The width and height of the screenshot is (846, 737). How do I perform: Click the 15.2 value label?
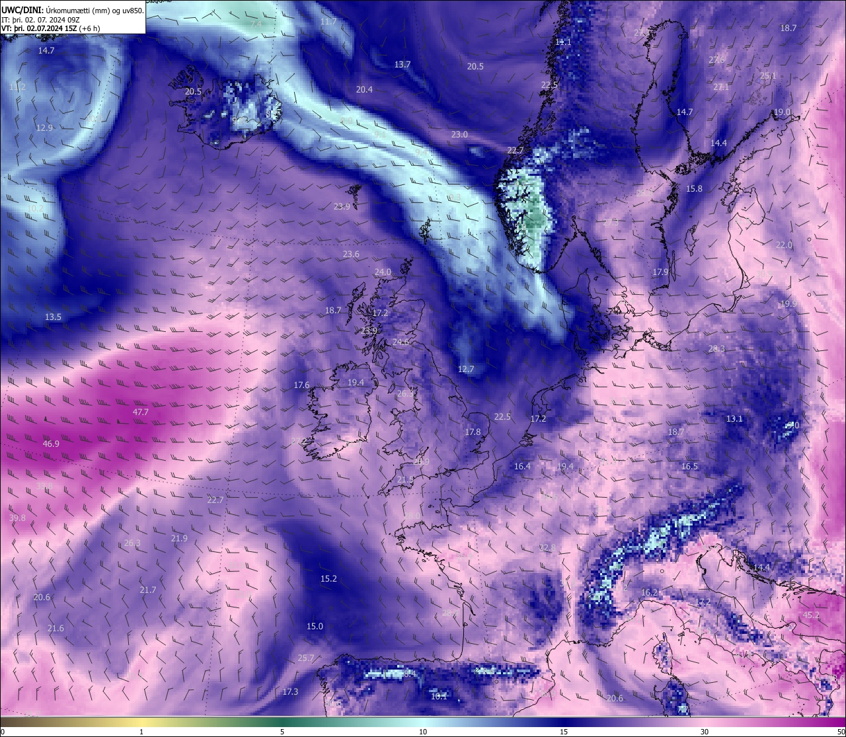coord(328,578)
